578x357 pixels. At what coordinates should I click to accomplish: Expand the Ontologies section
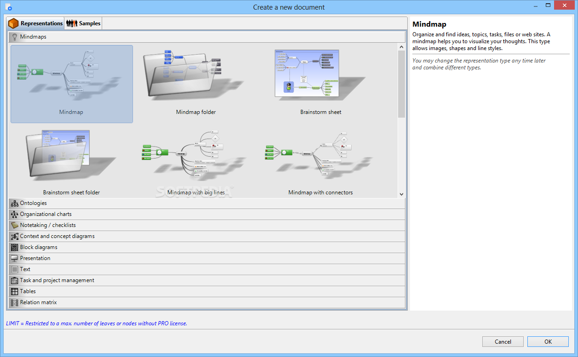tap(207, 203)
